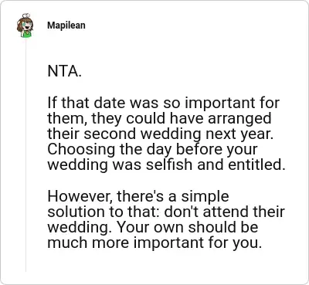Click the line "much more important for you."
The height and width of the screenshot is (285, 309).
pos(154,243)
